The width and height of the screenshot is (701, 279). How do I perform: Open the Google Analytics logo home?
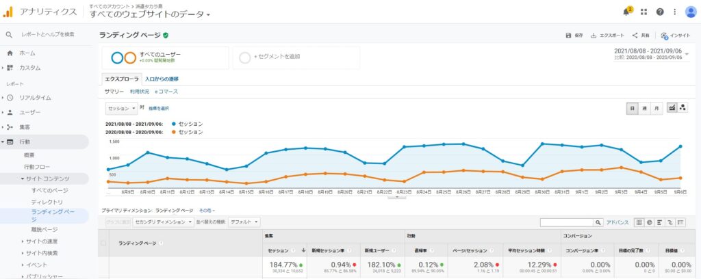click(8, 12)
